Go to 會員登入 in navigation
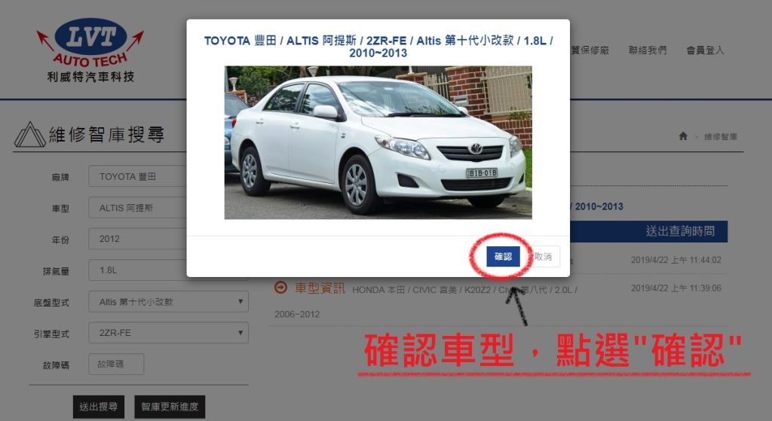The width and height of the screenshot is (772, 421). click(x=705, y=50)
